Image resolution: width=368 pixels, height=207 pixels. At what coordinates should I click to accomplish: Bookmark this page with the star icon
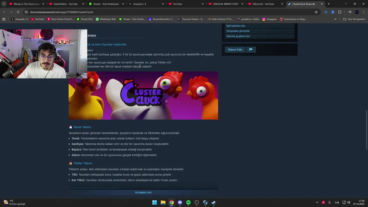tap(316, 12)
